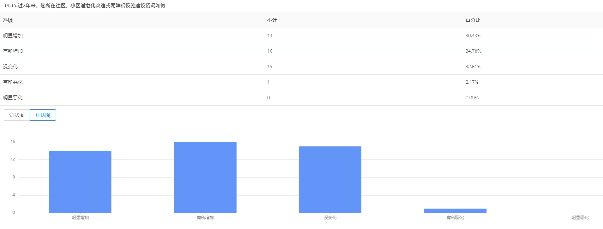603x229 pixels.
Task: Select the 柱状图 bar chart tab
Action: 43,115
